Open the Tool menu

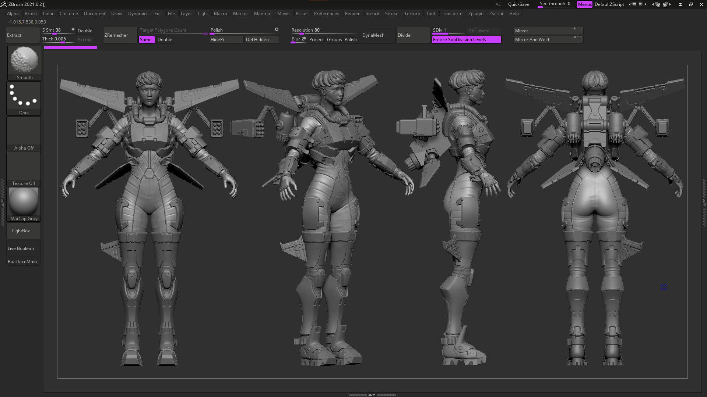coord(430,14)
